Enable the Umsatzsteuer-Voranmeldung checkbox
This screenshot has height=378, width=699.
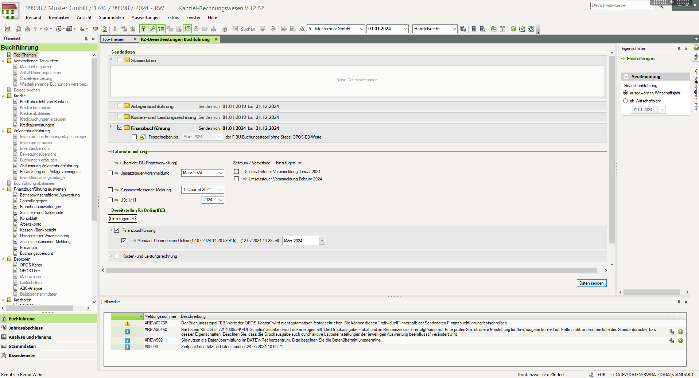(110, 173)
